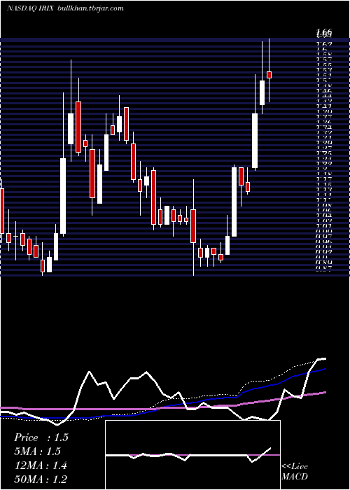The width and height of the screenshot is (350, 490).
Task: Select the '50MA : 1.2' value
Action: coord(41,479)
